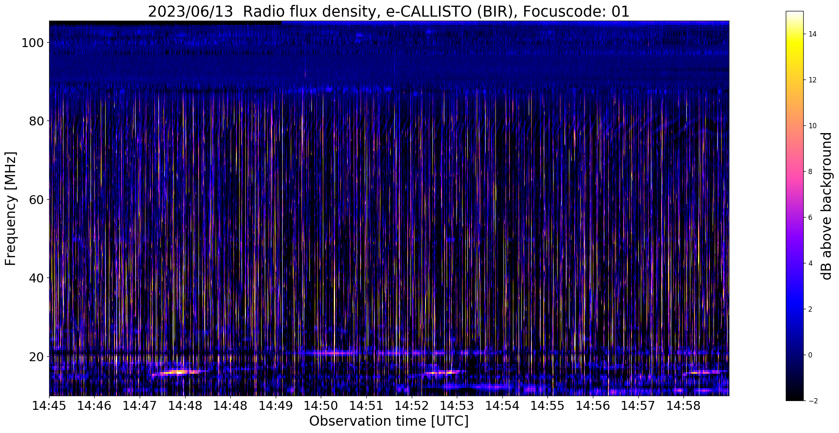This screenshot has height=433, width=839.
Task: Pick the colorbar tick value 6 dB
Action: point(811,218)
